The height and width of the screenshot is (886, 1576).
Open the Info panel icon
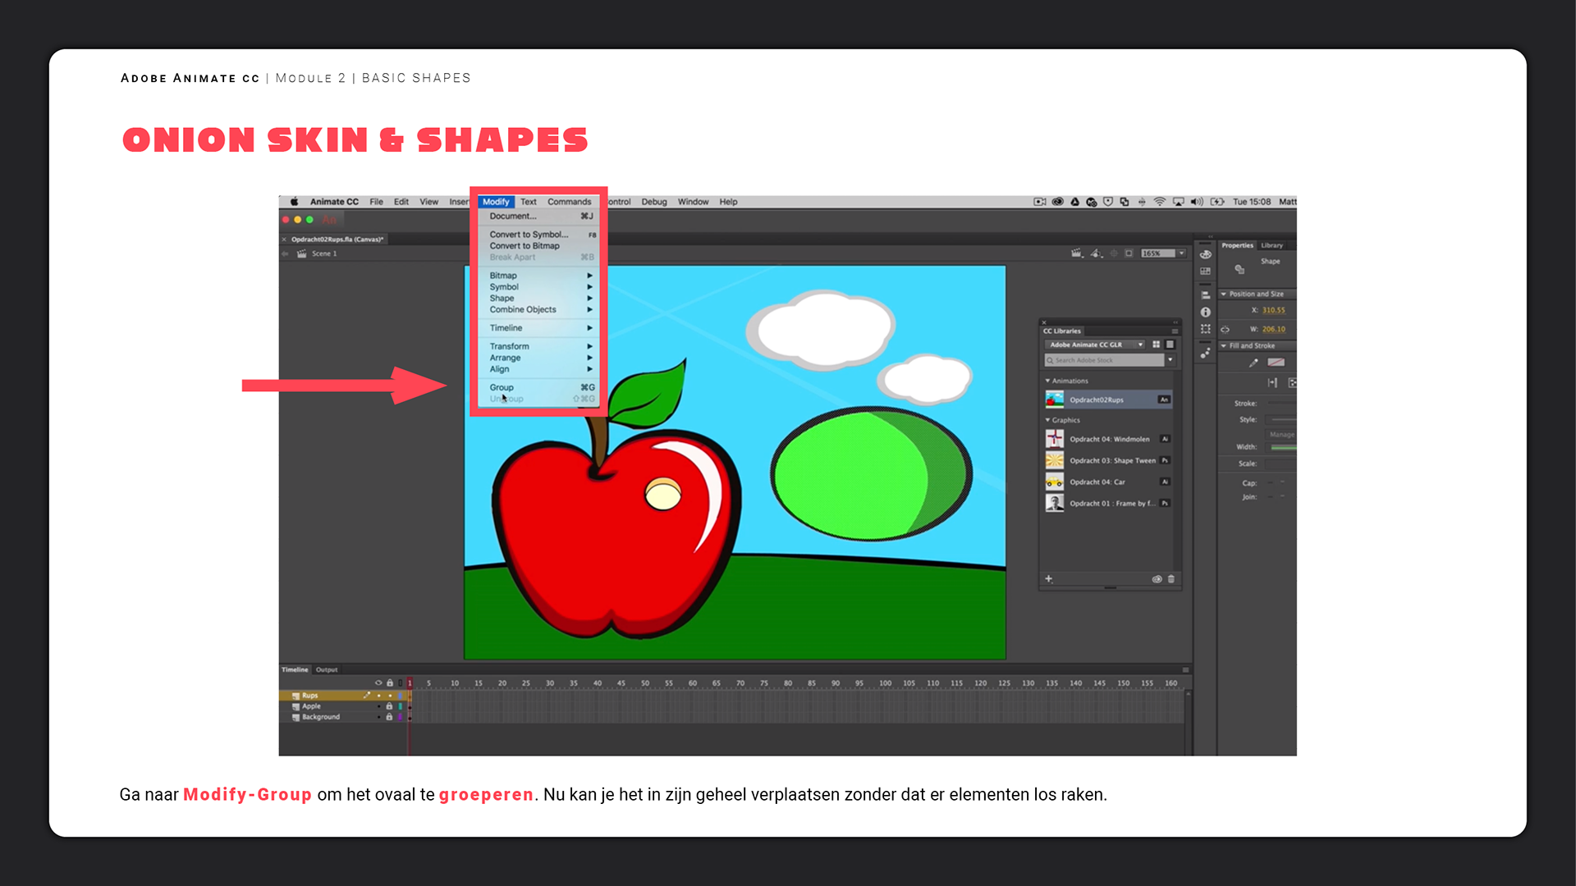point(1205,313)
